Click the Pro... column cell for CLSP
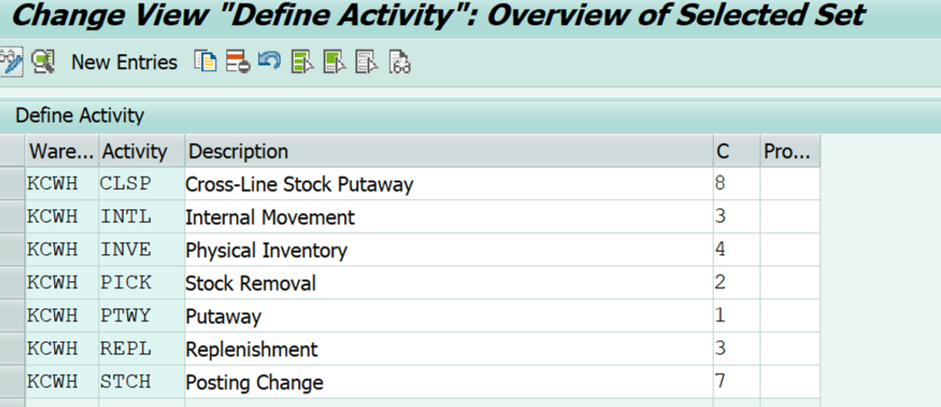This screenshot has height=407, width=941. point(789,184)
